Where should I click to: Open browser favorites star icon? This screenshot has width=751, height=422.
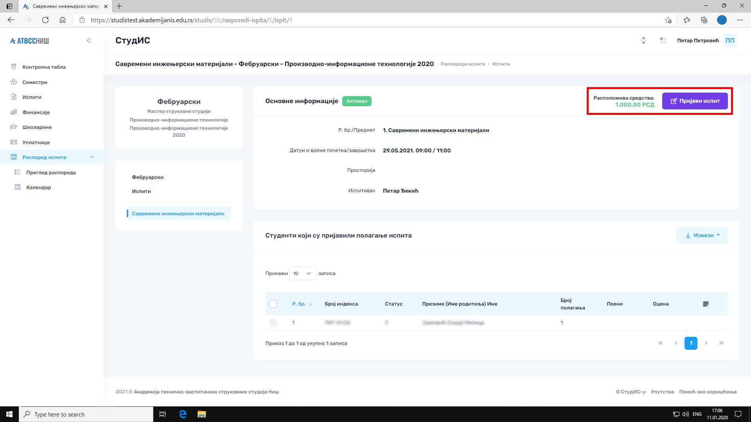687,20
